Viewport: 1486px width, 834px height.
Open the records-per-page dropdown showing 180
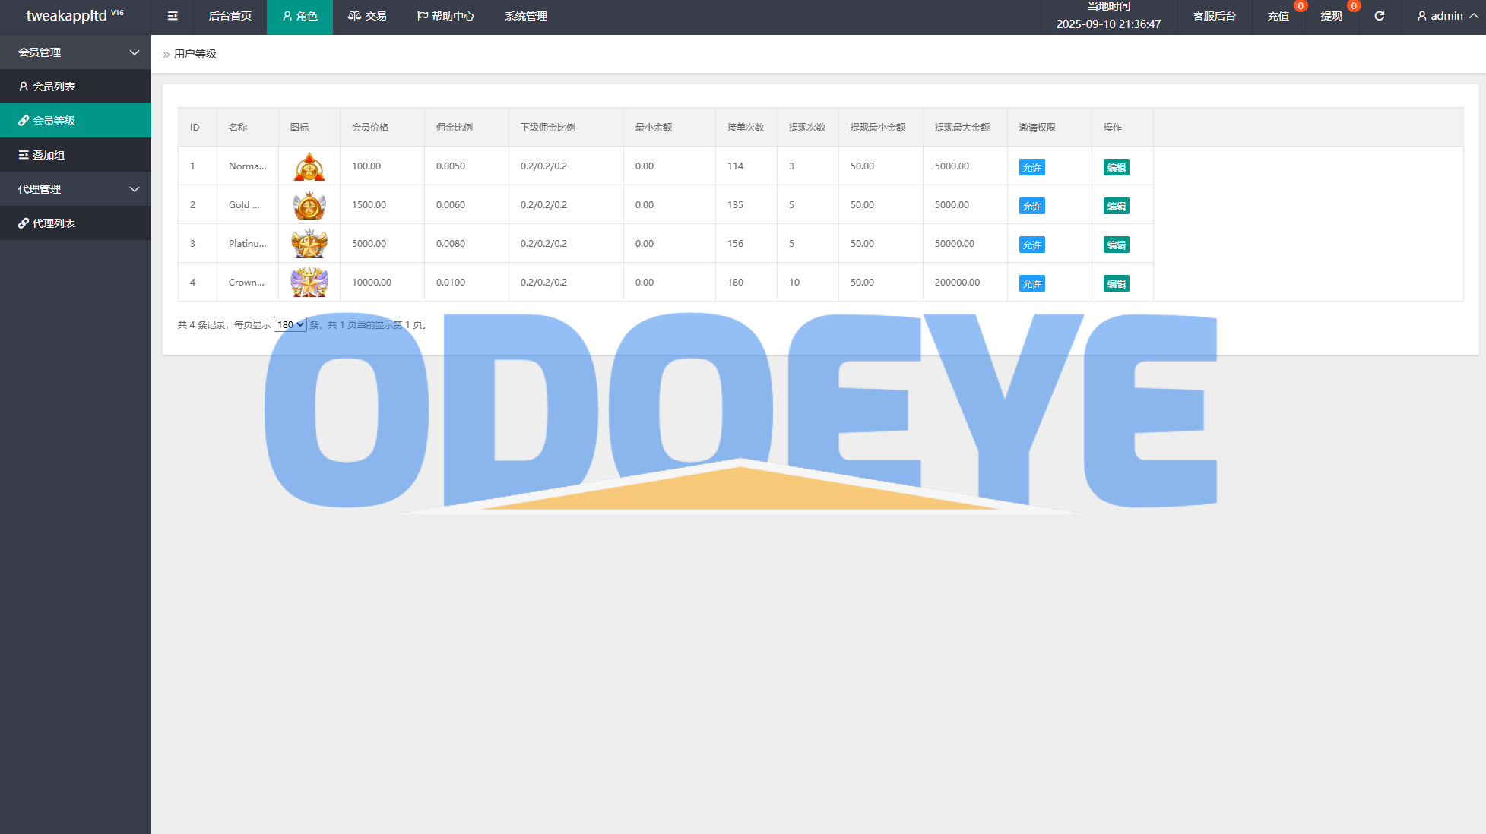290,324
